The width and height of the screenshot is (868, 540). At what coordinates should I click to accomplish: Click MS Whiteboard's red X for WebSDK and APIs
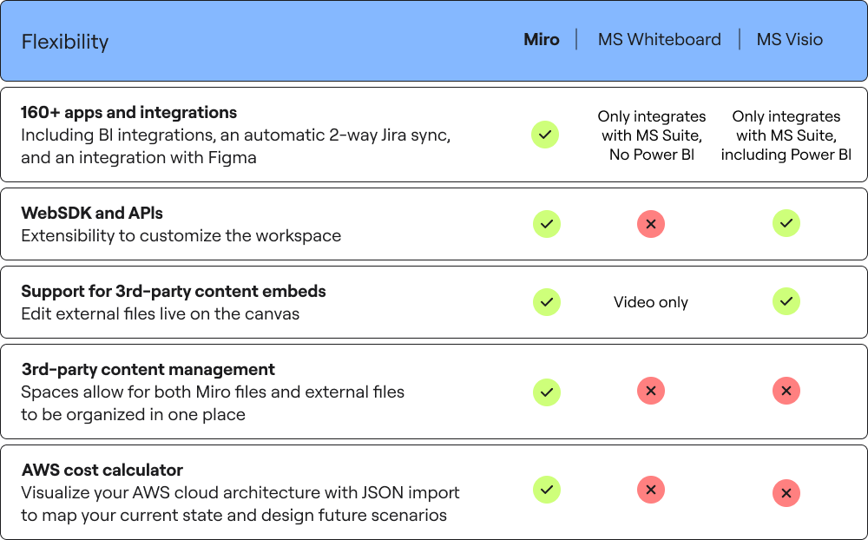coord(651,224)
